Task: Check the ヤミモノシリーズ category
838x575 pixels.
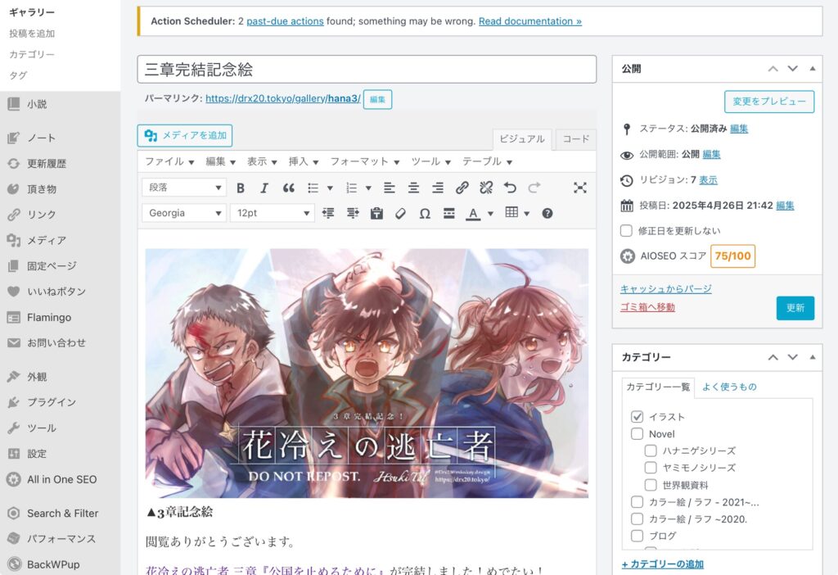Action: [x=651, y=468]
